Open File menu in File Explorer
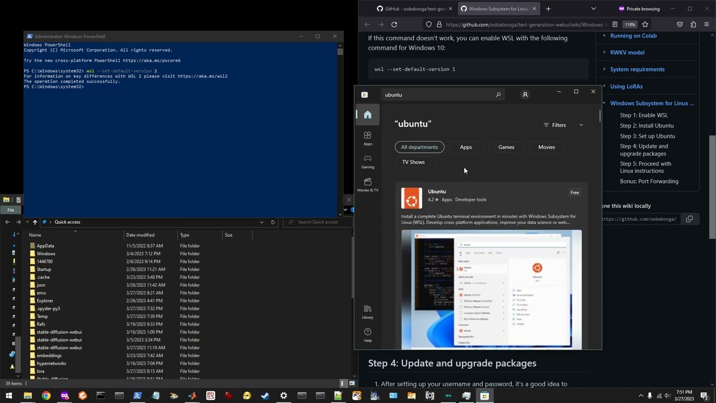 click(x=11, y=210)
